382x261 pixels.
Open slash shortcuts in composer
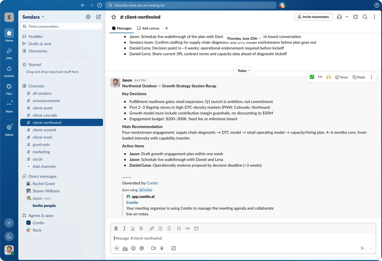coord(174,248)
